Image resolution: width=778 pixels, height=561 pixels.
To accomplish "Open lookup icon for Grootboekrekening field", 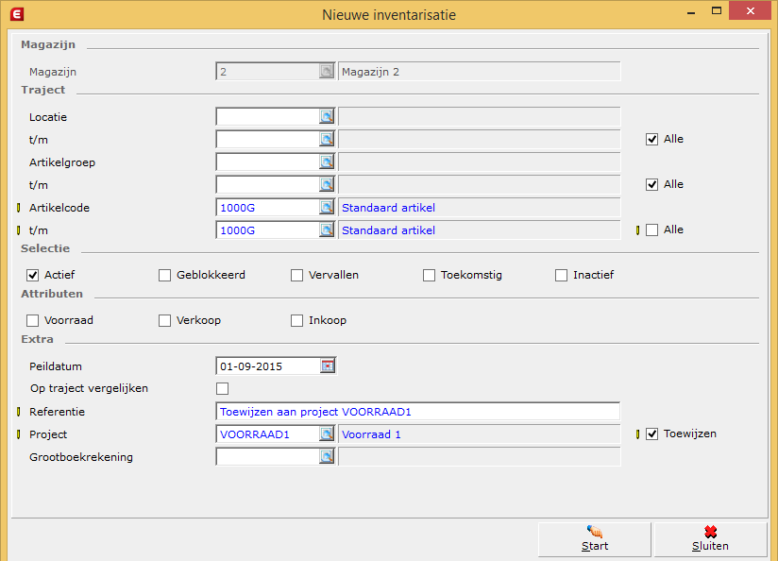I will 327,457.
